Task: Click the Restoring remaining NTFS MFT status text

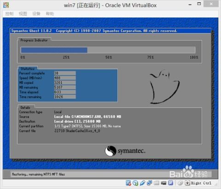Action: (38, 174)
